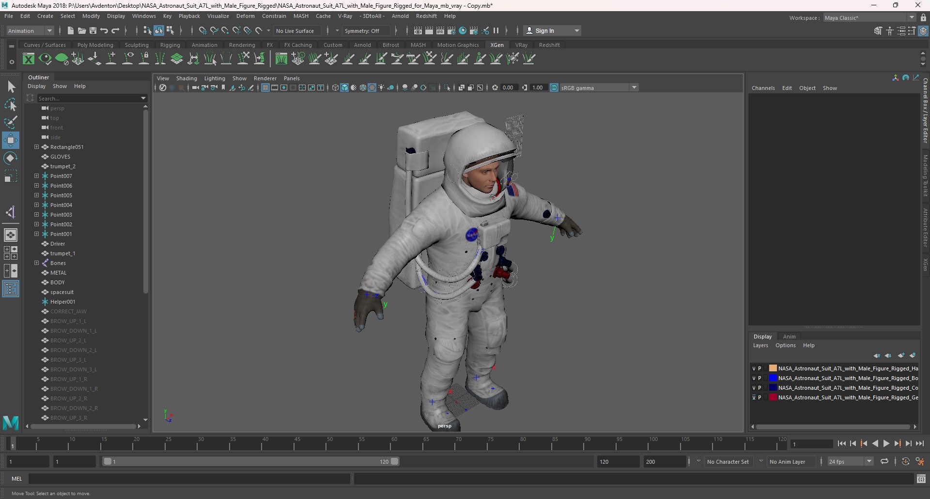Expand the Rectangle051 node
This screenshot has height=499, width=930.
pyautogui.click(x=36, y=147)
